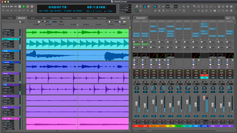The width and height of the screenshot is (237, 133).
Task: Open the Internal Clock dropdown
Action: [x=125, y=5]
